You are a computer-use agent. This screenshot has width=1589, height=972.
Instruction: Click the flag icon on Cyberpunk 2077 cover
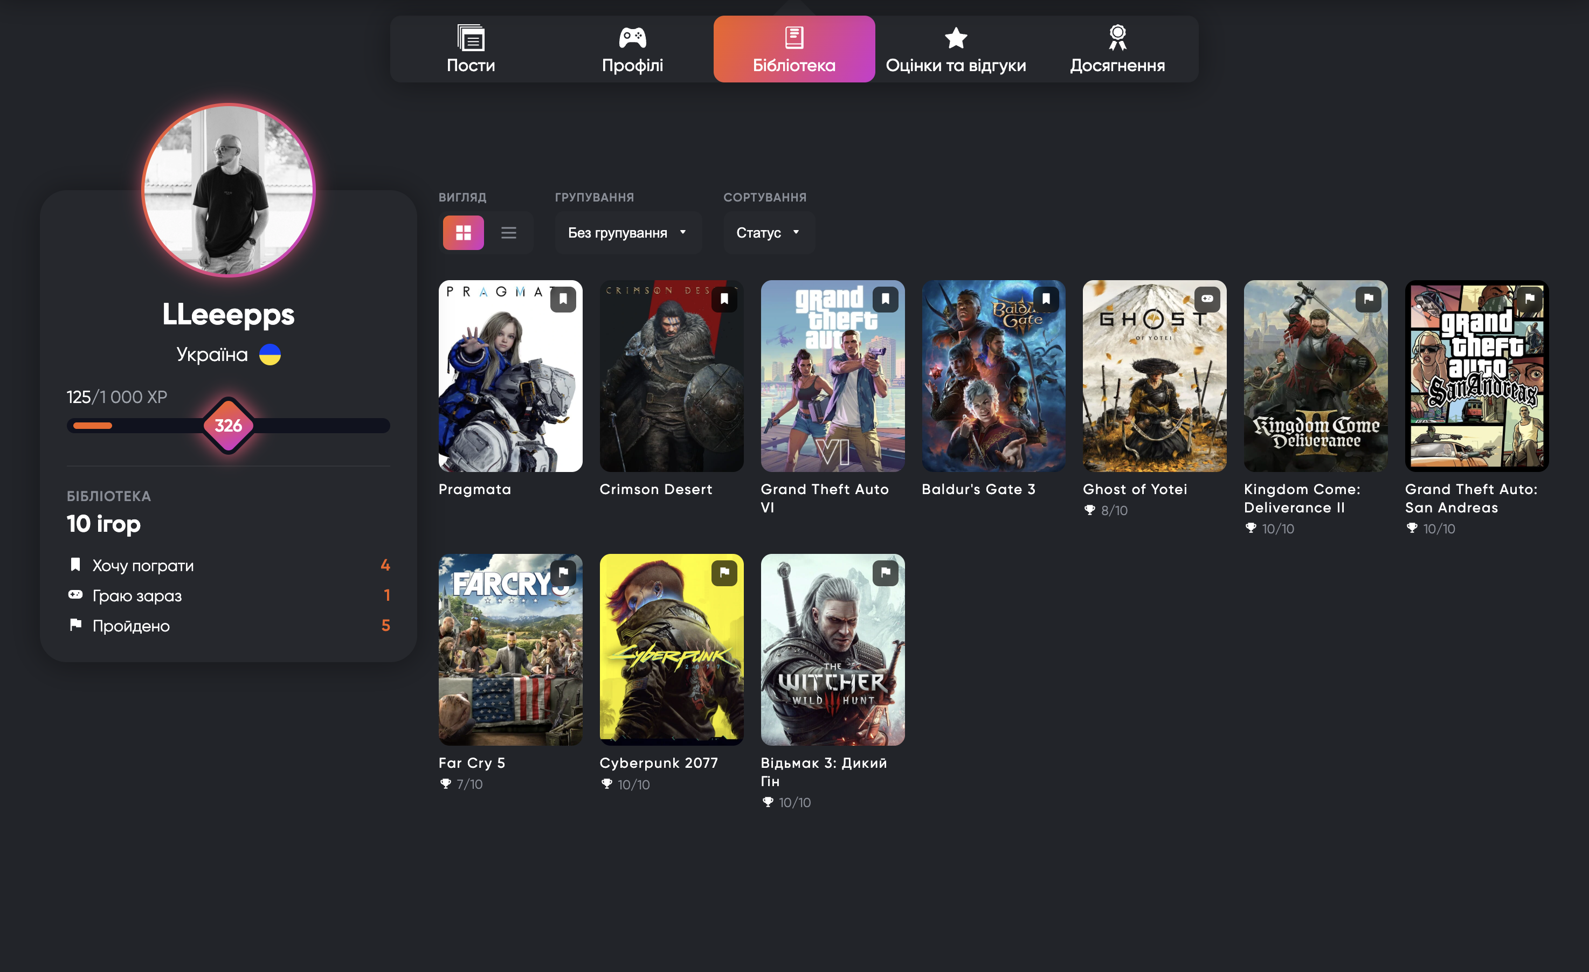(724, 572)
